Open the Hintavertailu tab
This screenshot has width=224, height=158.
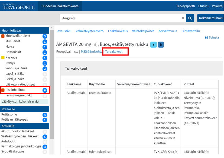tap(191, 31)
